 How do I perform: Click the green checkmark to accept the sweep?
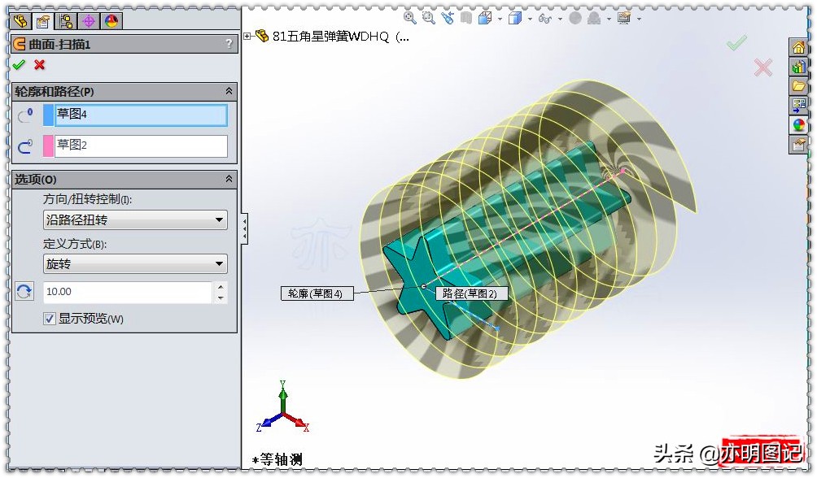[x=18, y=65]
